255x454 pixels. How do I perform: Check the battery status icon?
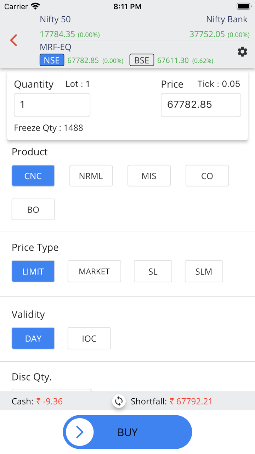pos(244,6)
